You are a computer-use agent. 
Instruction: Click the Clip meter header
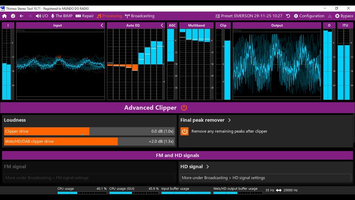tap(223, 25)
